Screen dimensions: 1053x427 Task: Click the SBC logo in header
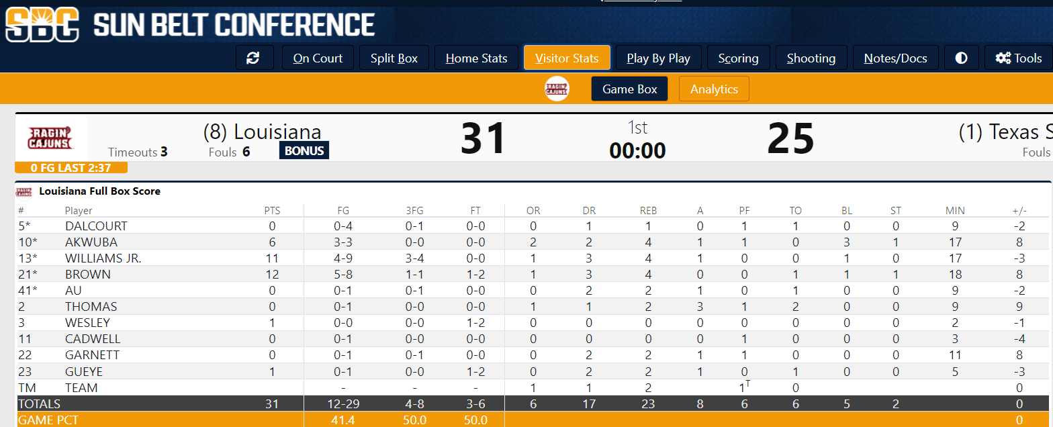coord(42,25)
